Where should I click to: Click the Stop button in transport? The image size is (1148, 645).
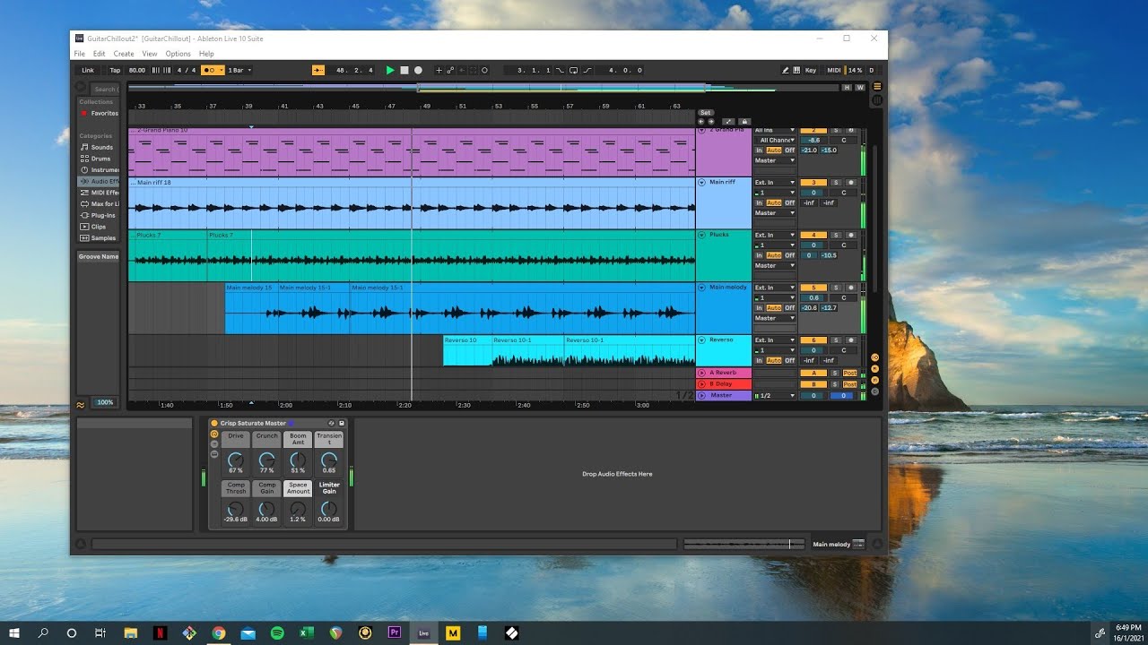[x=404, y=70]
